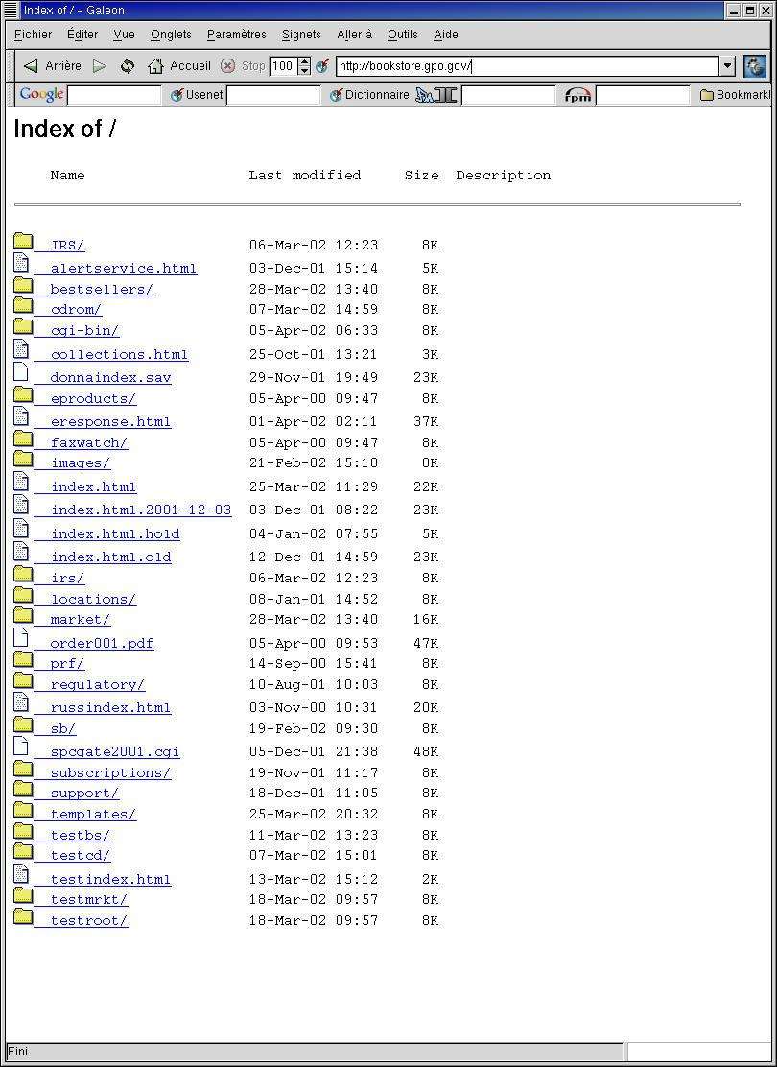
Task: Open the lowercase irs/ directory link
Action: (68, 579)
